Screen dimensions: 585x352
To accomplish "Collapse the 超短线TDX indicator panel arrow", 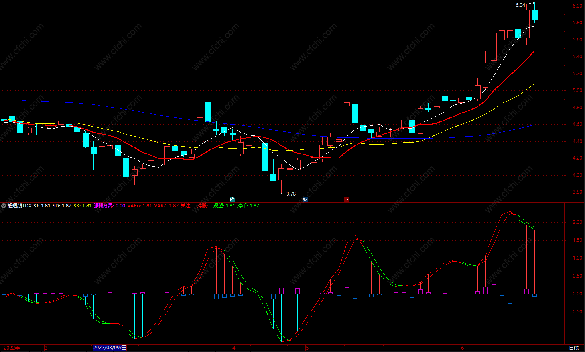I will [4, 206].
